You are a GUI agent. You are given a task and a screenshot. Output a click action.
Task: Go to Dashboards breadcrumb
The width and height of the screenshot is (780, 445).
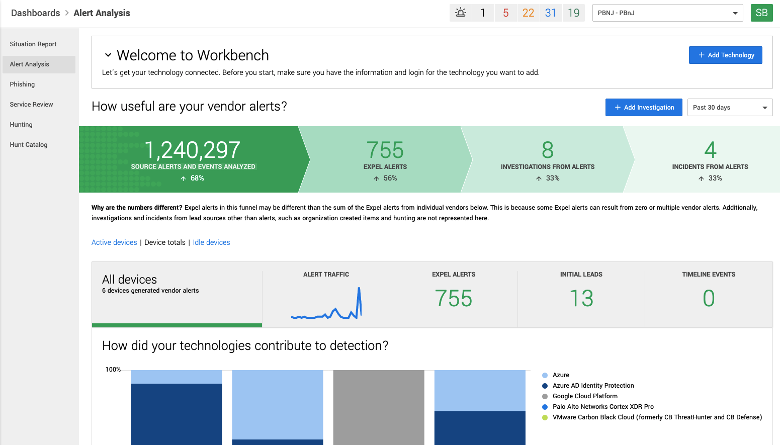[36, 13]
